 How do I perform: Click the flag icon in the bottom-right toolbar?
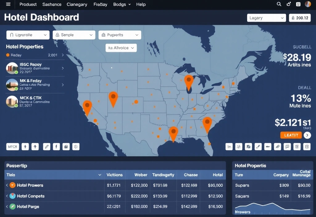point(287,147)
